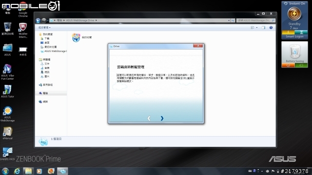Click teal hourglass segment in Instant On
Image resolution: width=312 pixels, height=175 pixels.
(x=301, y=32)
